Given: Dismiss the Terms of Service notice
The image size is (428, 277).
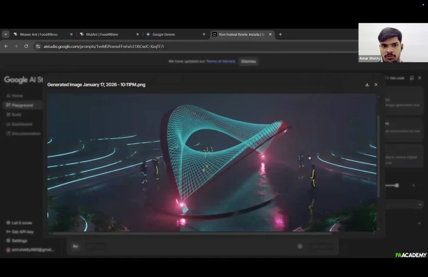Looking at the screenshot, I should coord(248,61).
